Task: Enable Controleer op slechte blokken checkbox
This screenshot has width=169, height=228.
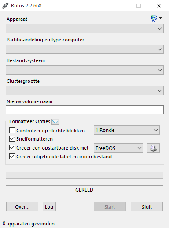Action: pyautogui.click(x=12, y=130)
